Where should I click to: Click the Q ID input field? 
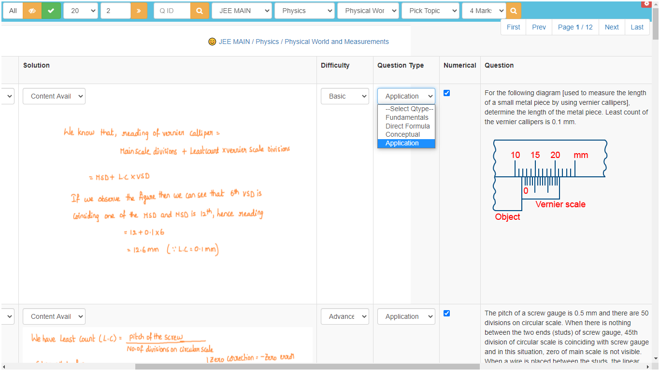click(172, 11)
